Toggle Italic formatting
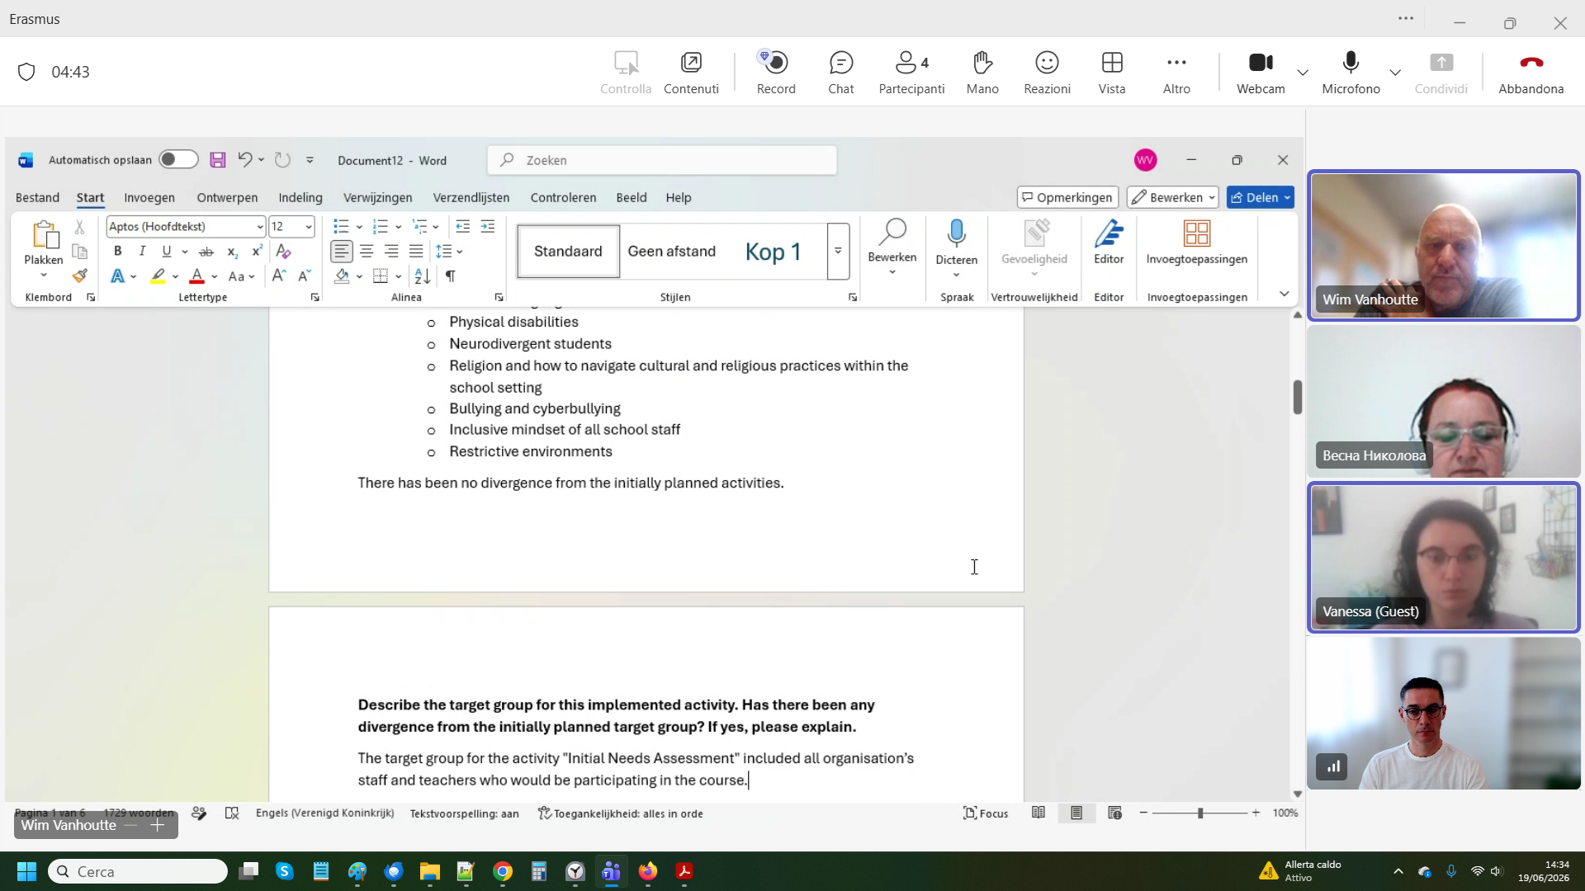This screenshot has height=891, width=1585. (142, 251)
